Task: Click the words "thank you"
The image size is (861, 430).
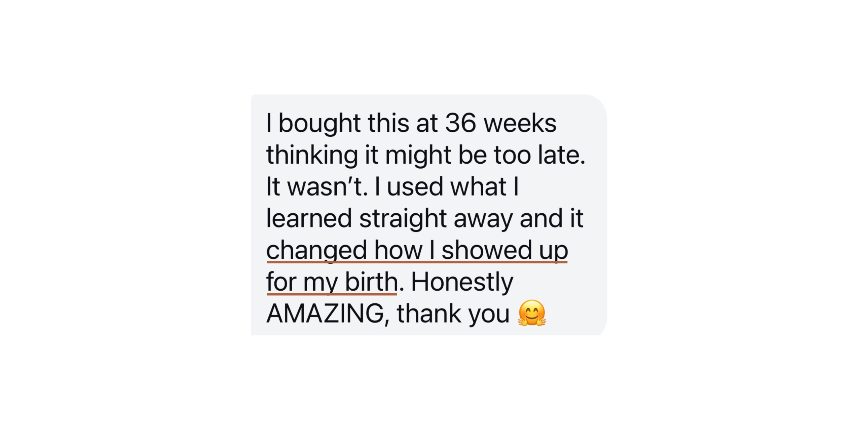Action: (453, 313)
